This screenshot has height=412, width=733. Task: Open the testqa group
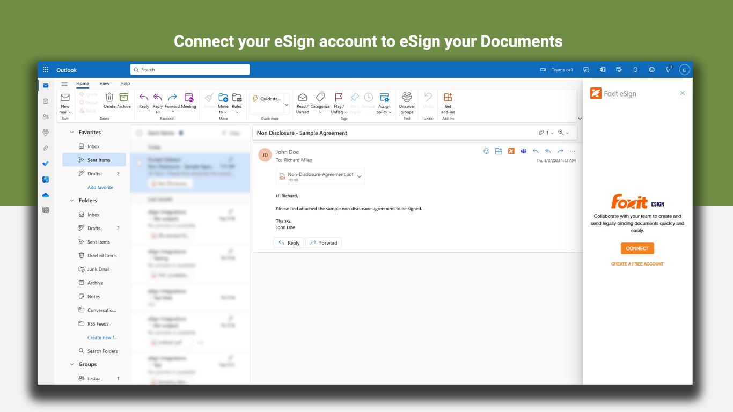coord(94,378)
